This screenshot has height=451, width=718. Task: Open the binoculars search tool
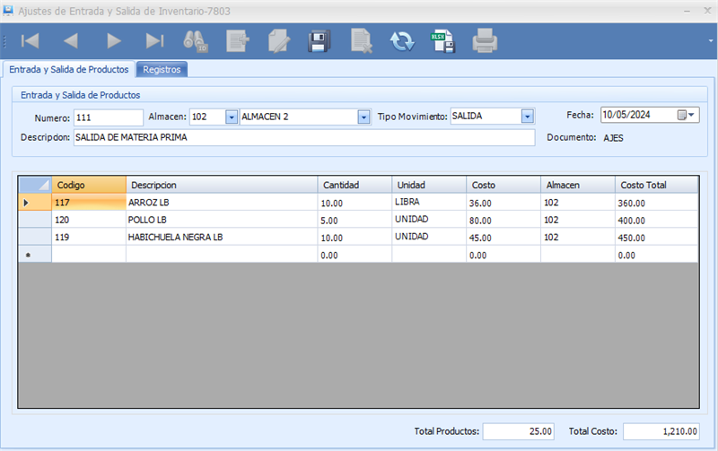tap(196, 40)
